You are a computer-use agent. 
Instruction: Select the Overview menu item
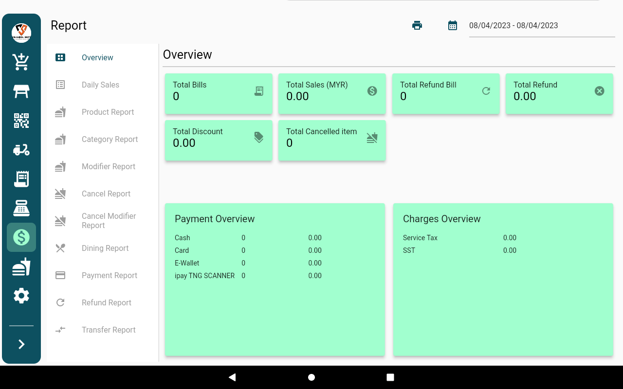coord(103,57)
